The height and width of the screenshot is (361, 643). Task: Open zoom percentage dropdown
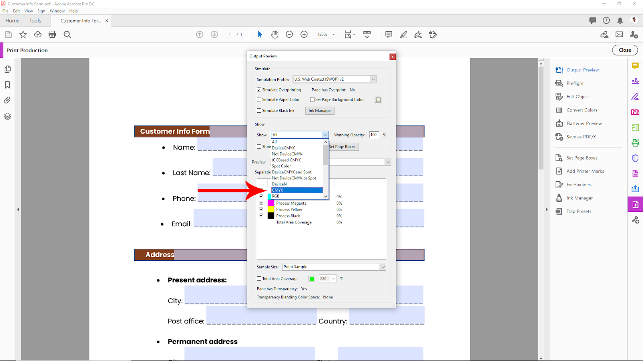pos(334,34)
